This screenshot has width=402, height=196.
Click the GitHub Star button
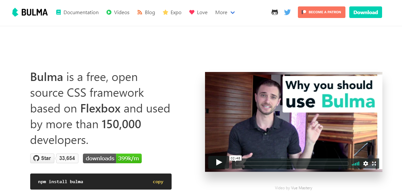coord(42,158)
